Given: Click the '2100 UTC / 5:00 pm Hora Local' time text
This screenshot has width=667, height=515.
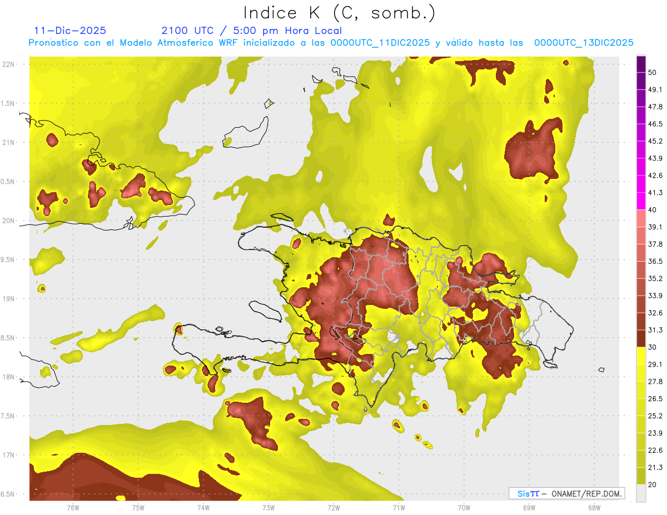Looking at the screenshot, I should [x=252, y=31].
